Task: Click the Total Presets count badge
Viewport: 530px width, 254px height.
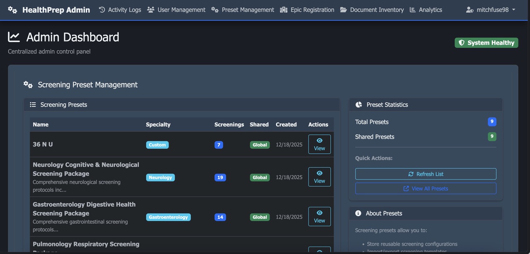Action: [x=491, y=121]
